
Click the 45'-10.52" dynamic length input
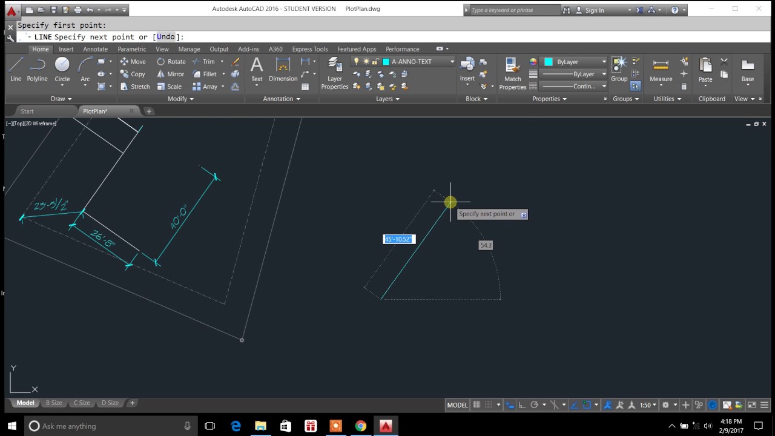pos(398,239)
